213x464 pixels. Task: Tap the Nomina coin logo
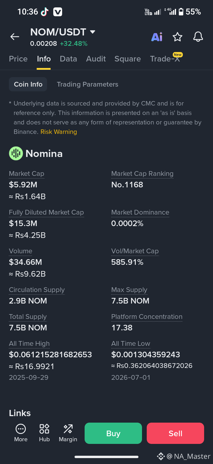(x=16, y=153)
